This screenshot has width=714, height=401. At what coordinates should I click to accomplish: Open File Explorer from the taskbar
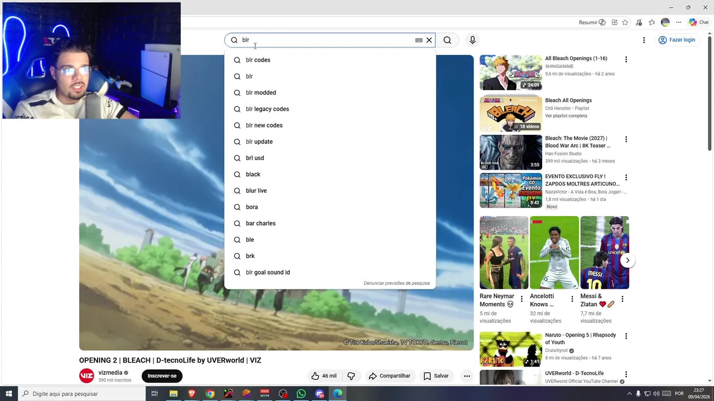(x=173, y=394)
